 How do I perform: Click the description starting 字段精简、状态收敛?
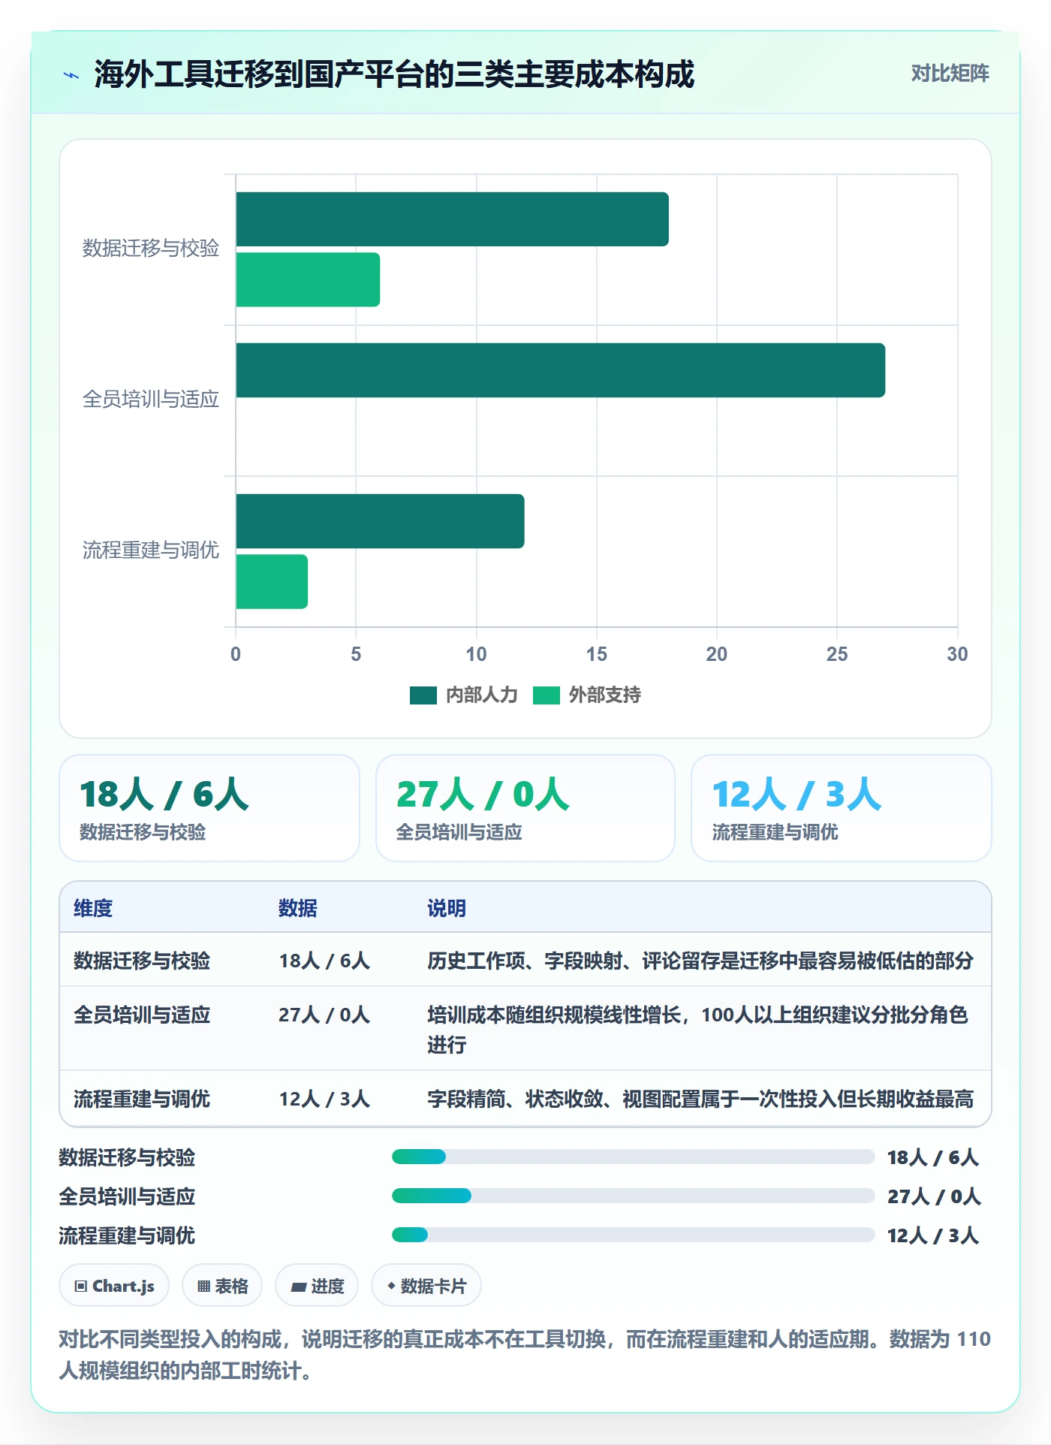(x=700, y=1100)
